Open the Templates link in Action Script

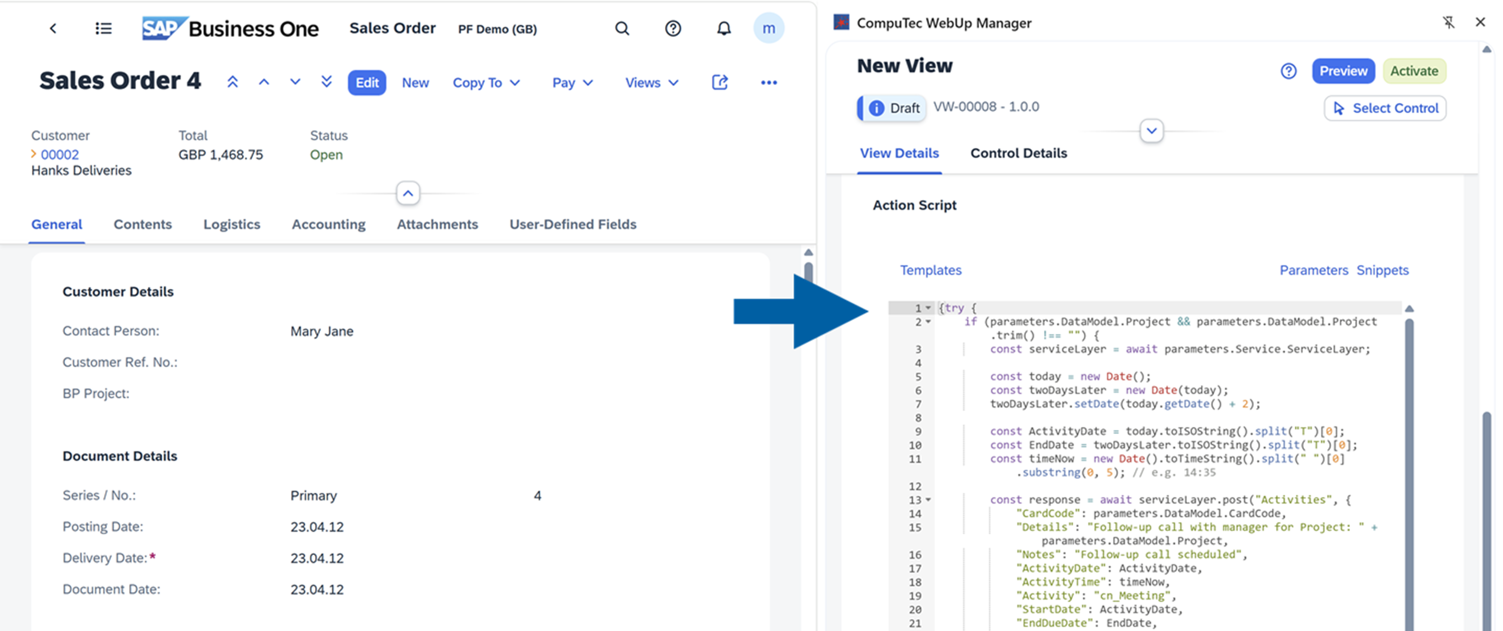pos(931,270)
